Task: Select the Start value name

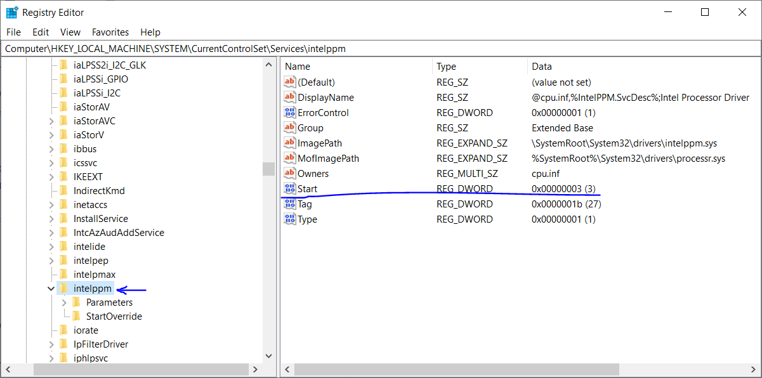Action: [x=307, y=188]
